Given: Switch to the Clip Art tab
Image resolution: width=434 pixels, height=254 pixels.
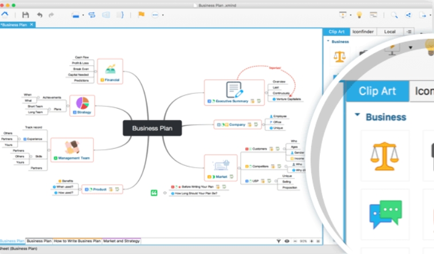Looking at the screenshot, I should [337, 32].
